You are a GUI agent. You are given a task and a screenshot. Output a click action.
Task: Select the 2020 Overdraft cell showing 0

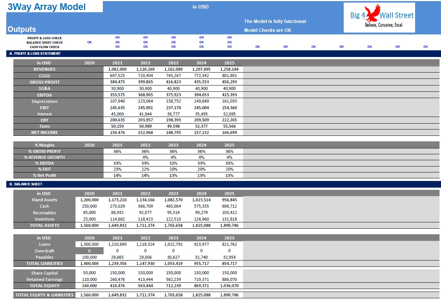(x=90, y=251)
